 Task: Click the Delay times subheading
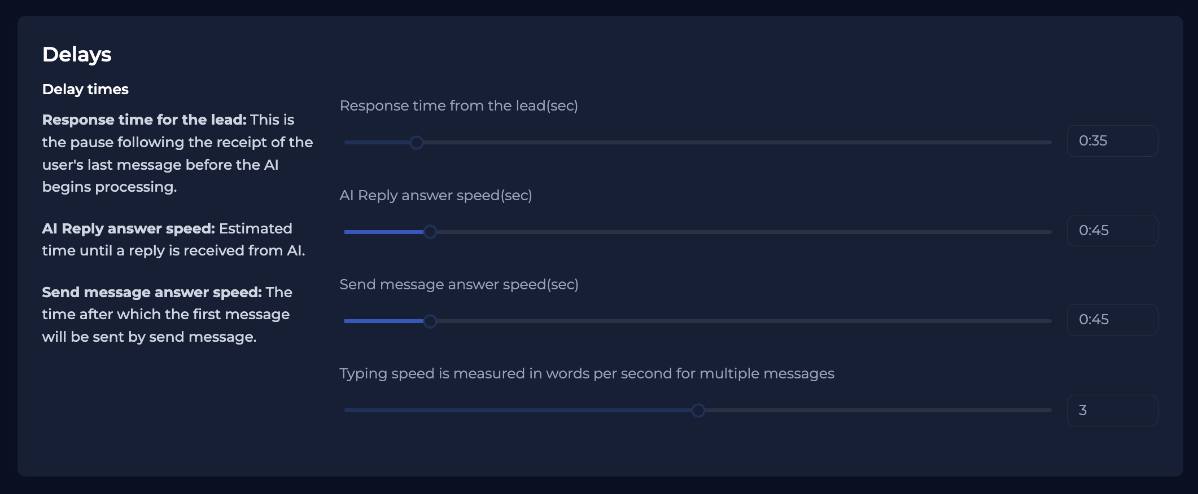coord(85,90)
